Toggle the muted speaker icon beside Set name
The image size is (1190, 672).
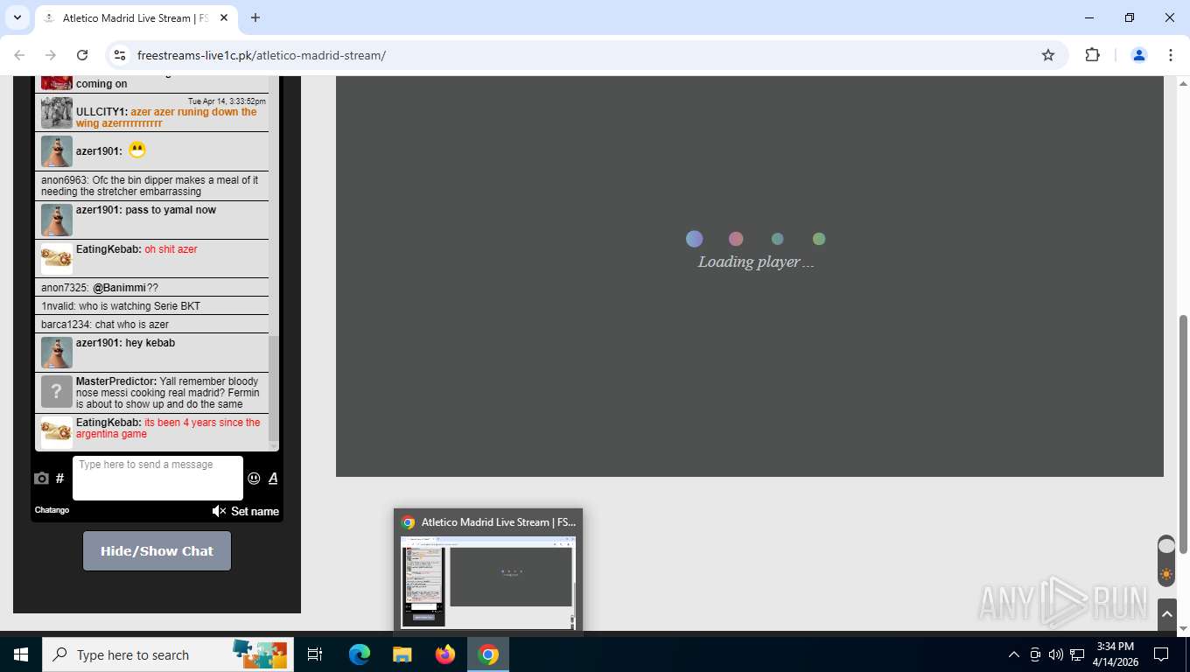[x=219, y=511]
